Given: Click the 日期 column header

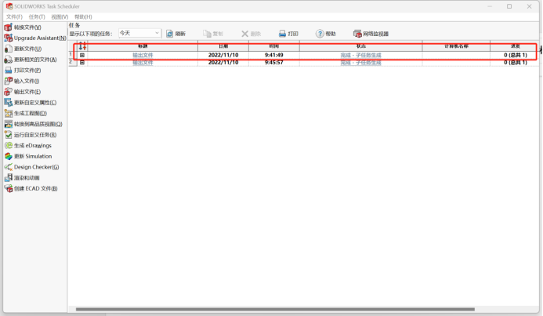Looking at the screenshot, I should [223, 45].
